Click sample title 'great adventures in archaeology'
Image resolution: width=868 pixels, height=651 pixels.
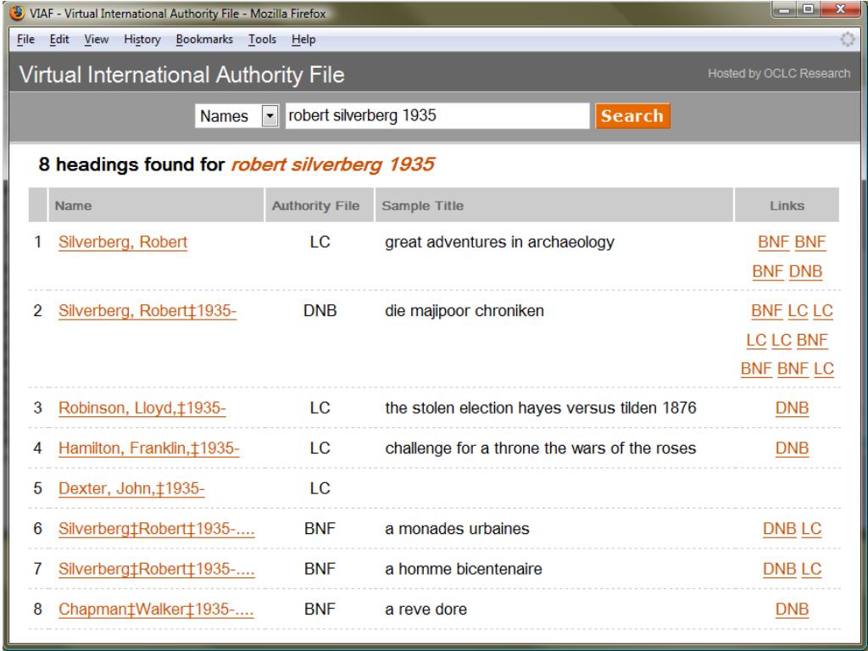pyautogui.click(x=500, y=242)
